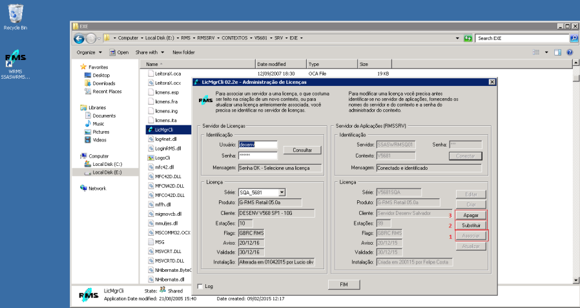
Task: Select the LoginRMS.dll file name
Action: click(x=169, y=149)
